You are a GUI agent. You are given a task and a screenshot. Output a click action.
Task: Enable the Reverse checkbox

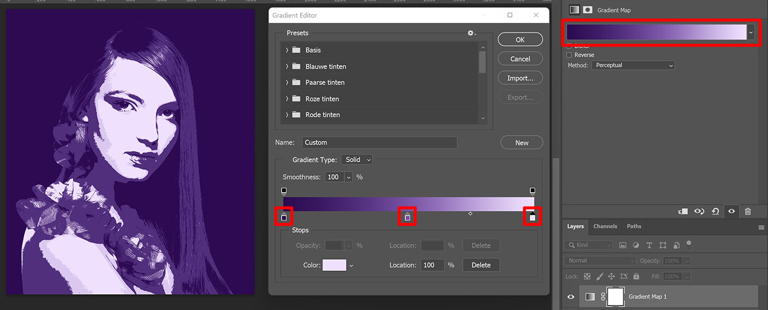click(x=569, y=55)
